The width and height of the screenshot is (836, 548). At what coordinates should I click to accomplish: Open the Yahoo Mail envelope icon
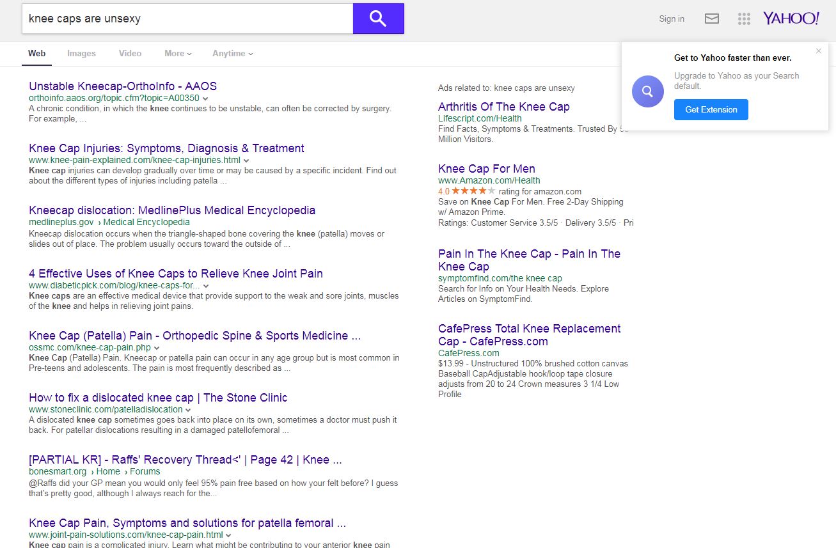(x=712, y=19)
